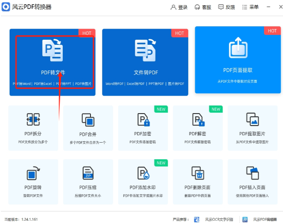Click the PDF拆分 split icon

point(33,120)
